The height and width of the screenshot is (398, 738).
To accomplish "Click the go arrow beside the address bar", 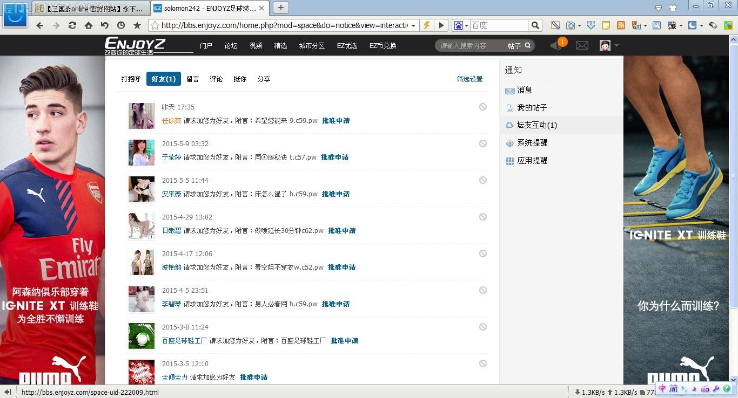I will tap(441, 25).
